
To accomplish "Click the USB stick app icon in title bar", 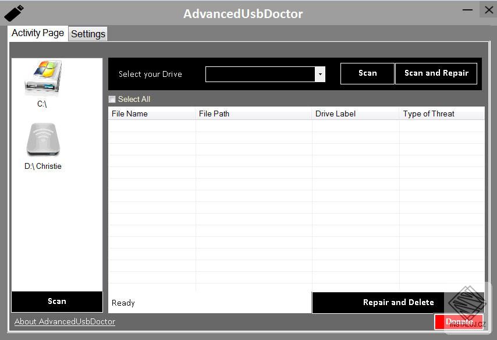I will 14,13.
